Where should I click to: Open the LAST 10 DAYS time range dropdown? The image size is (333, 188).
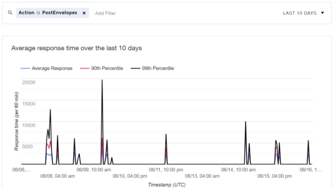(304, 13)
